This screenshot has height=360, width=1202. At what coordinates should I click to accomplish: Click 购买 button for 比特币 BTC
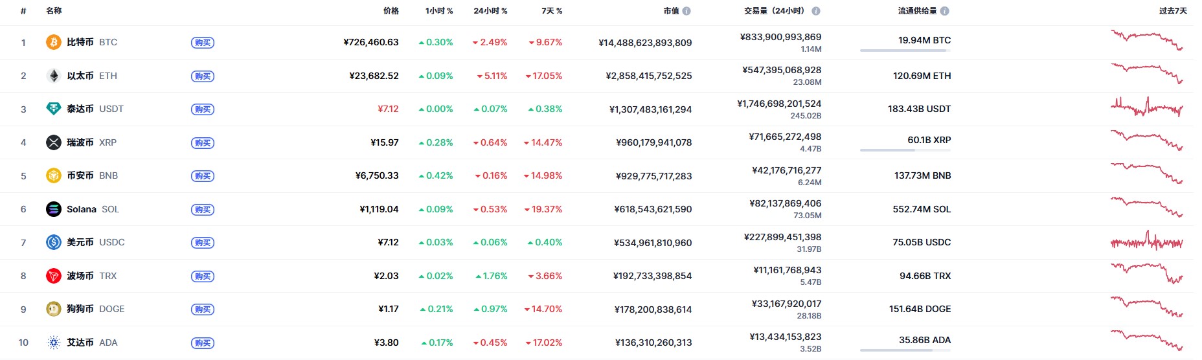click(203, 43)
